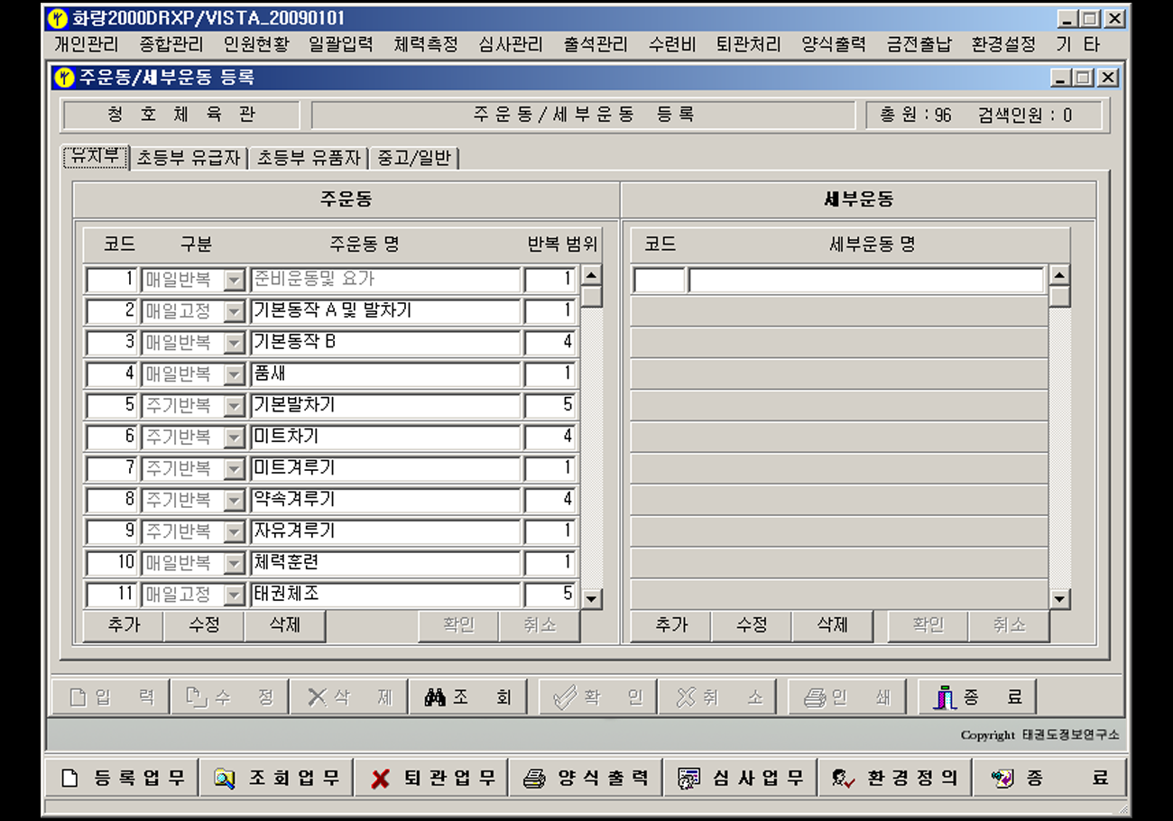
Task: Click the empty 세부운동 명 input field
Action: 865,281
